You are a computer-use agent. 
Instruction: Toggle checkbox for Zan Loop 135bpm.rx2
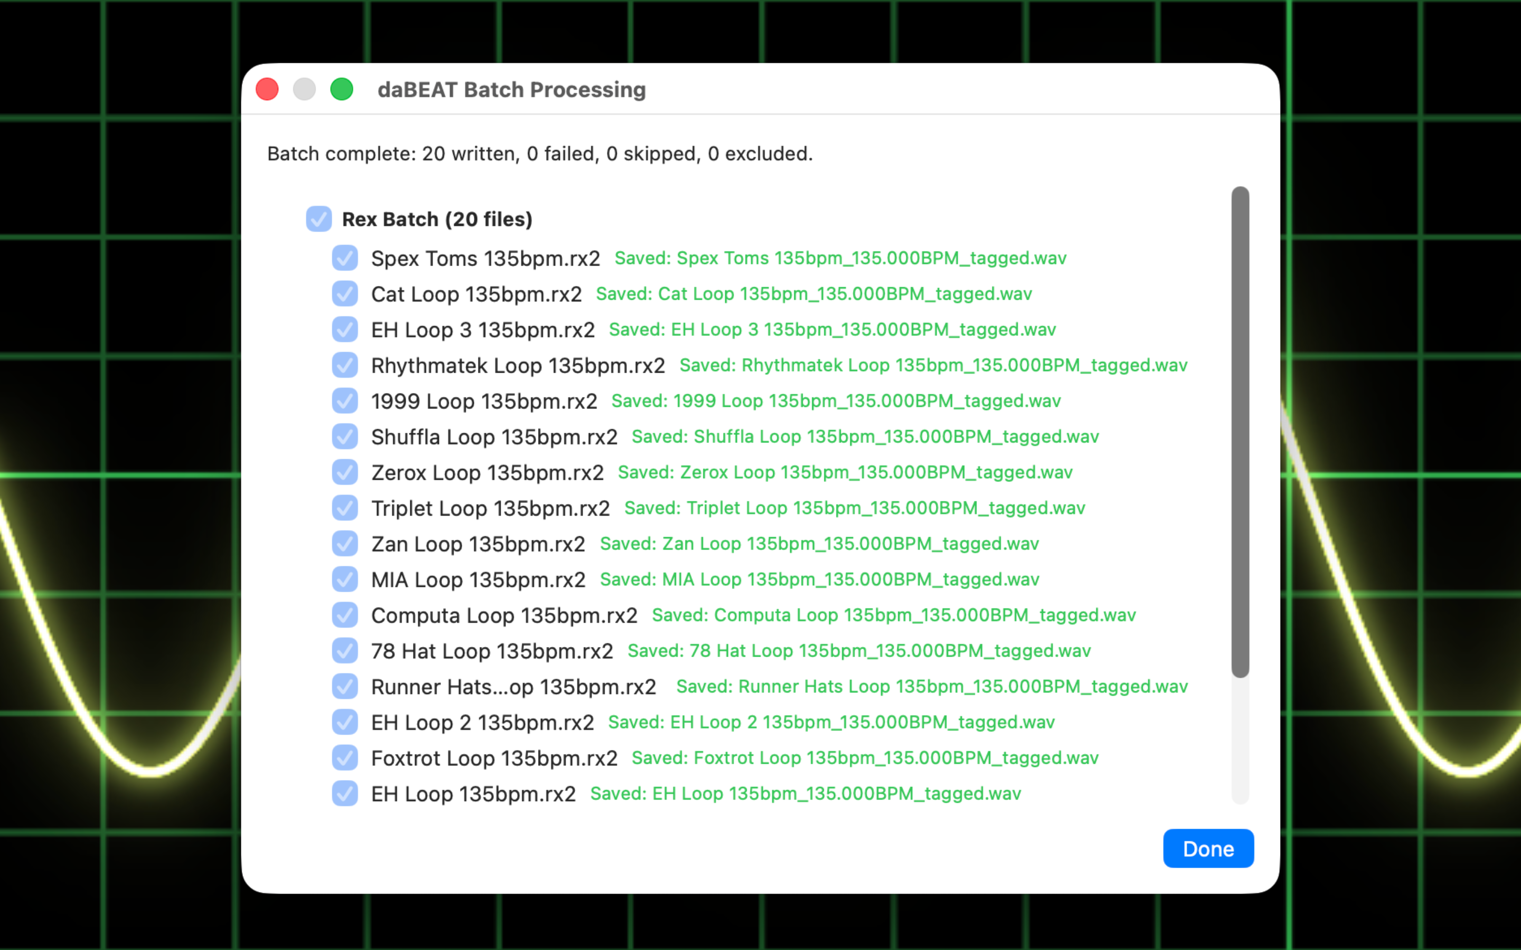[x=345, y=544]
